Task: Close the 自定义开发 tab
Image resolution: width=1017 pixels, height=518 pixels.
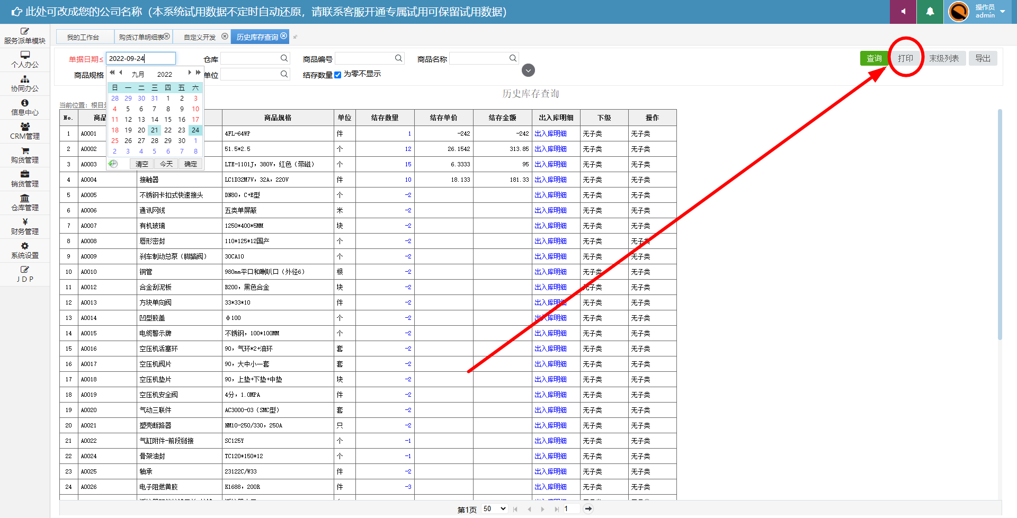Action: (x=225, y=37)
